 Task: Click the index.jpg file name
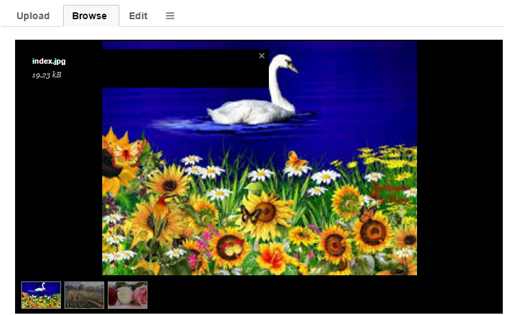(x=49, y=61)
